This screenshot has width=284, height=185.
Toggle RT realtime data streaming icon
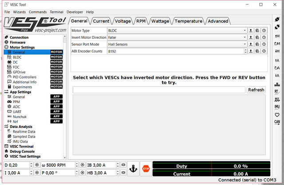[277, 92]
